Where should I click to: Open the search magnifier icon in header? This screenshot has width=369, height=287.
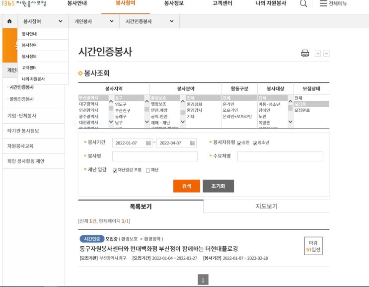click(303, 3)
